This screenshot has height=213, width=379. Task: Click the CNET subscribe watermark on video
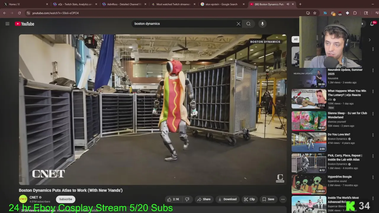click(x=280, y=178)
